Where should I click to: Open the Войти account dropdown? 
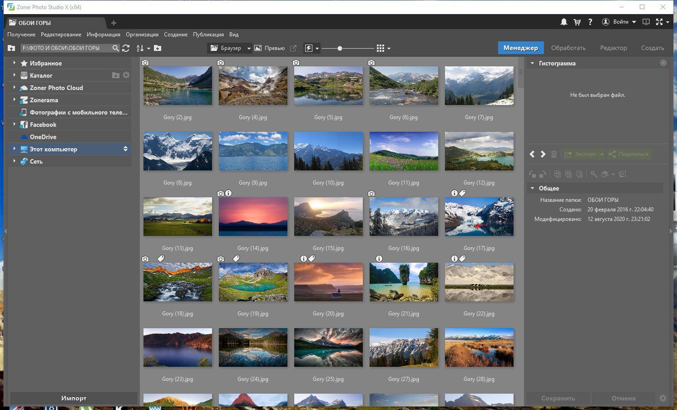619,22
